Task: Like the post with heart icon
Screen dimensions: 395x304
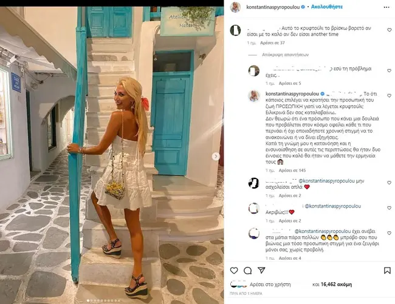Action: click(234, 271)
